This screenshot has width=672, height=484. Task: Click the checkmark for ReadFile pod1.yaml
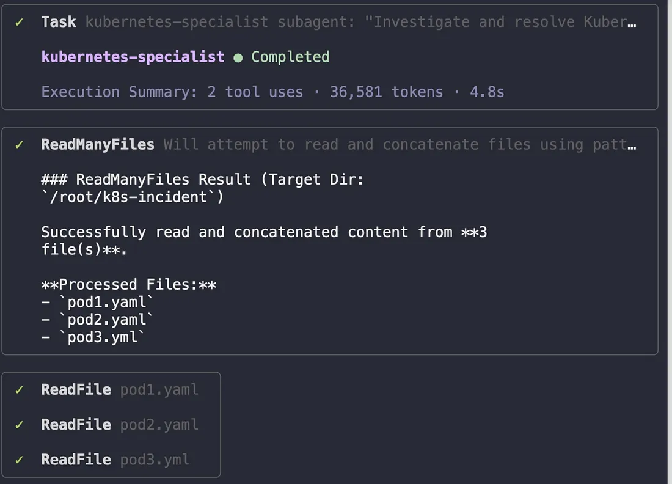(20, 390)
